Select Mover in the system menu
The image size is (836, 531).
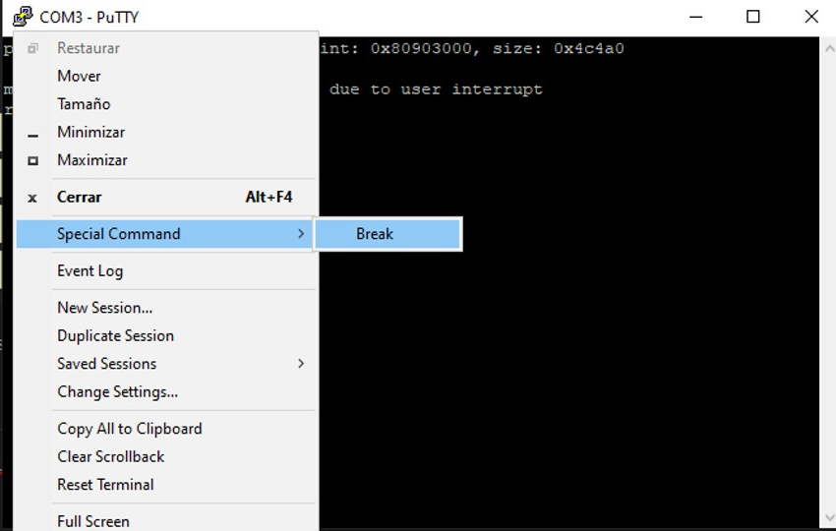click(79, 77)
